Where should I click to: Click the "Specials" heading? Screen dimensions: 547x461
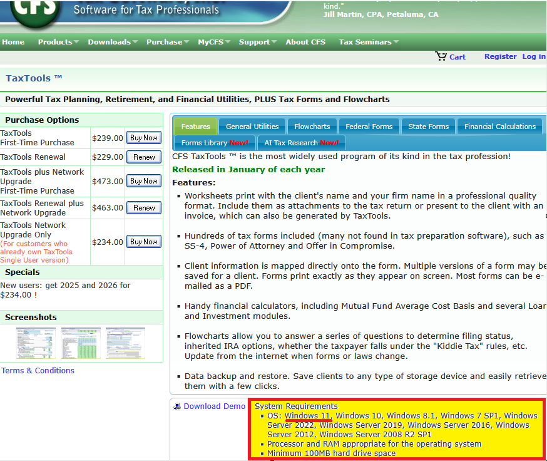coord(23,272)
